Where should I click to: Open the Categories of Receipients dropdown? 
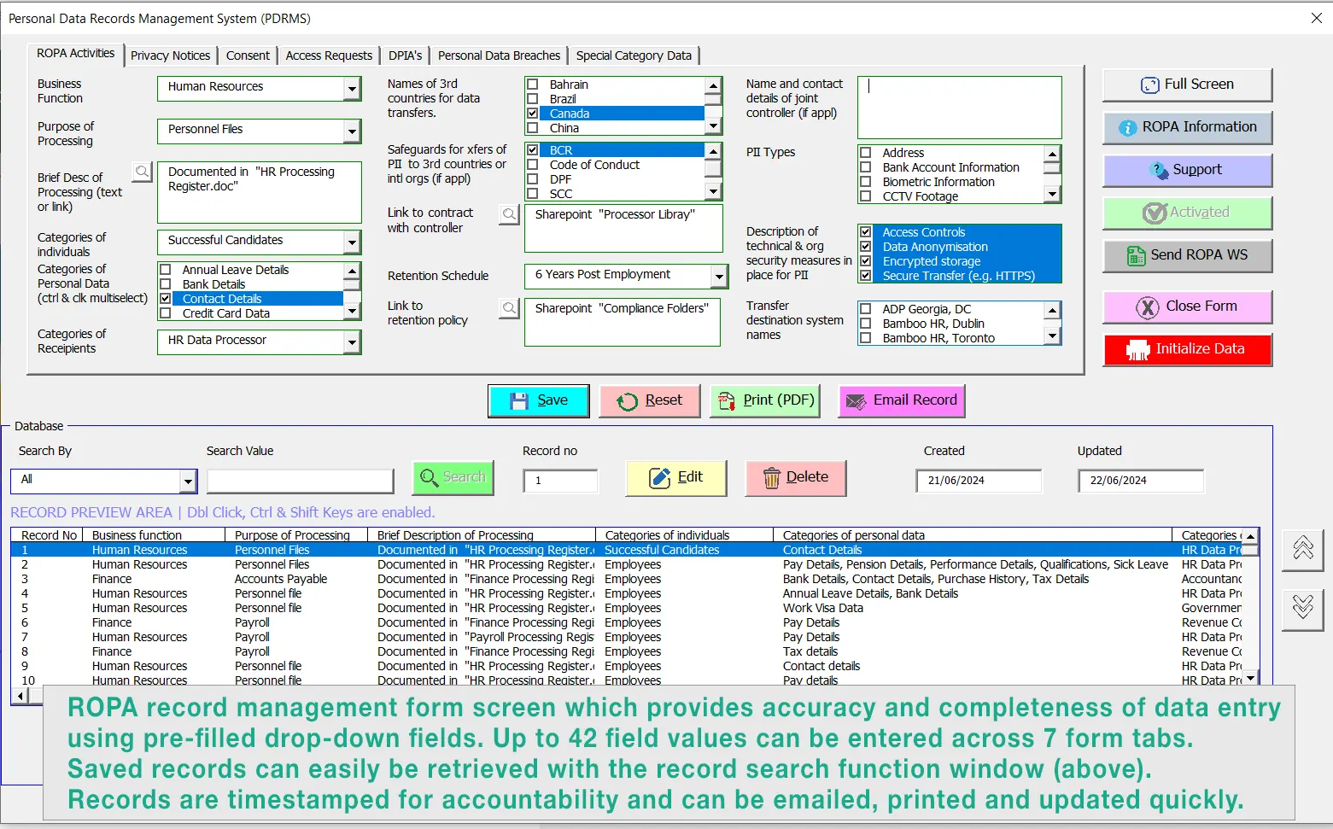[352, 342]
